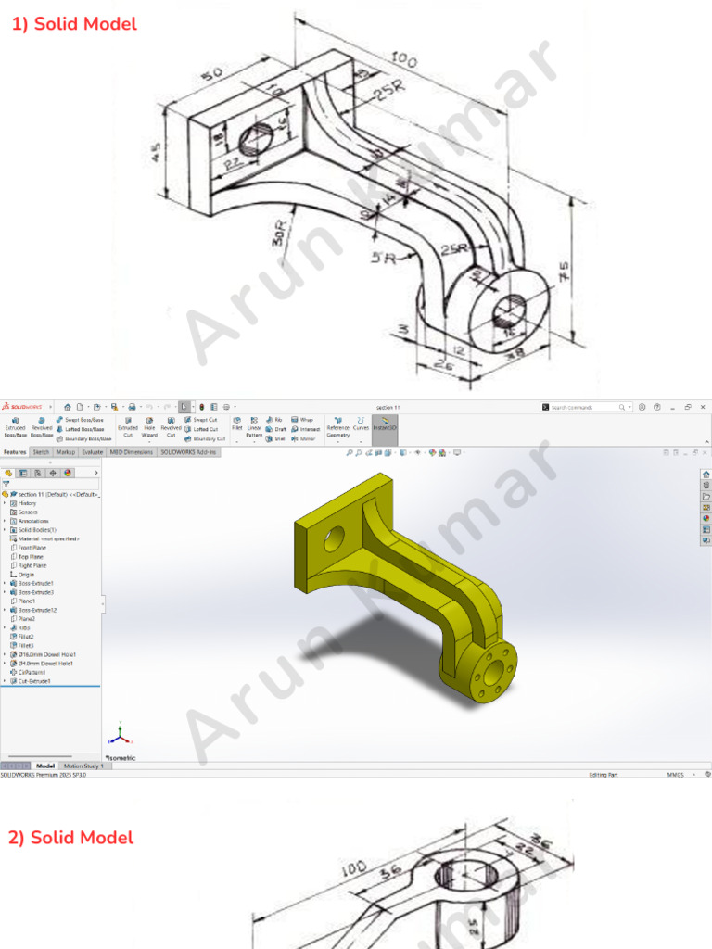Click the Home icon in quick access bar
Viewport: 712px width, 949px height.
pos(67,407)
